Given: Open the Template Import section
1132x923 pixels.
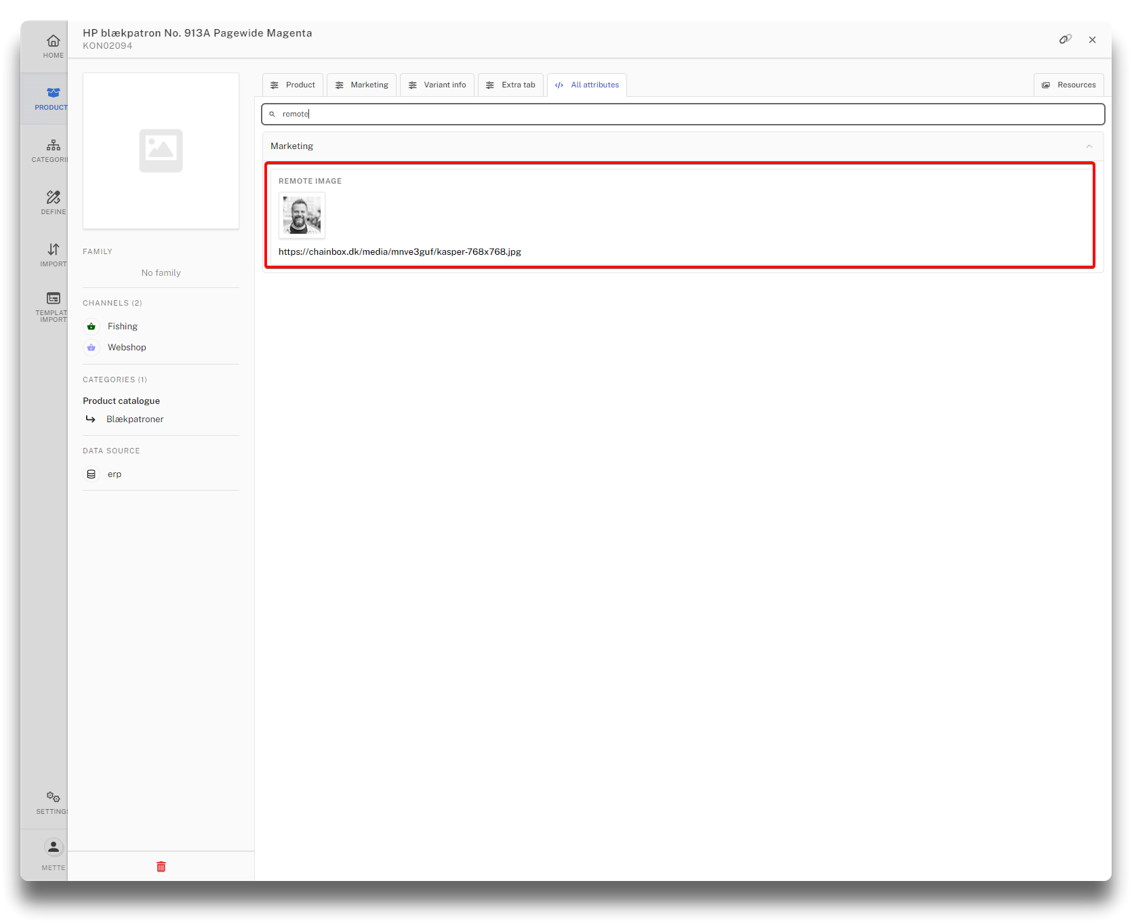Looking at the screenshot, I should tap(53, 306).
